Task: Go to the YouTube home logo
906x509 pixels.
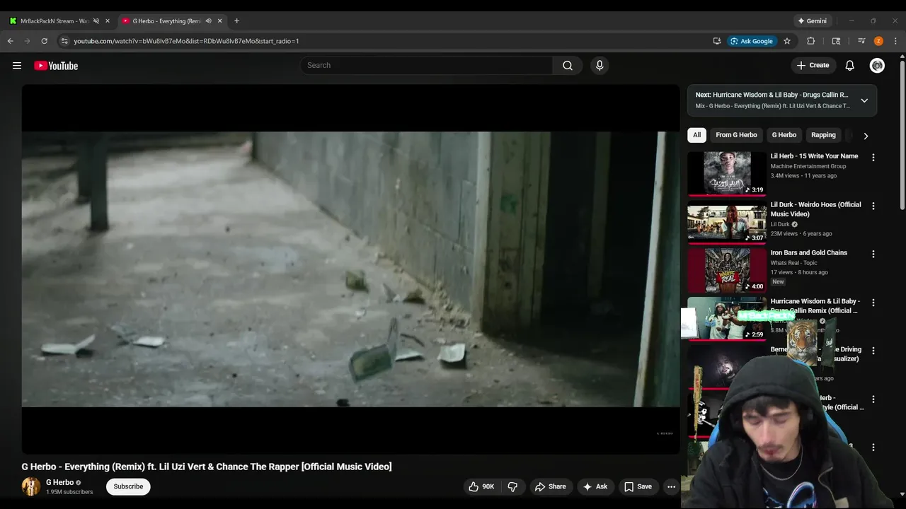Action: [x=56, y=66]
